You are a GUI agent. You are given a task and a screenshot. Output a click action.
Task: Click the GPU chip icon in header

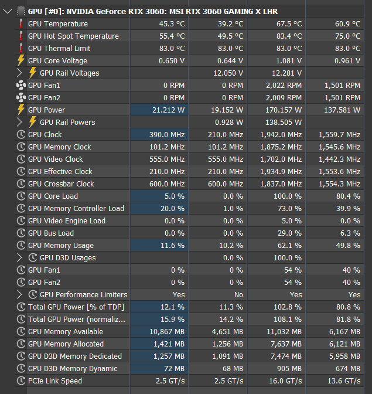[x=21, y=11]
